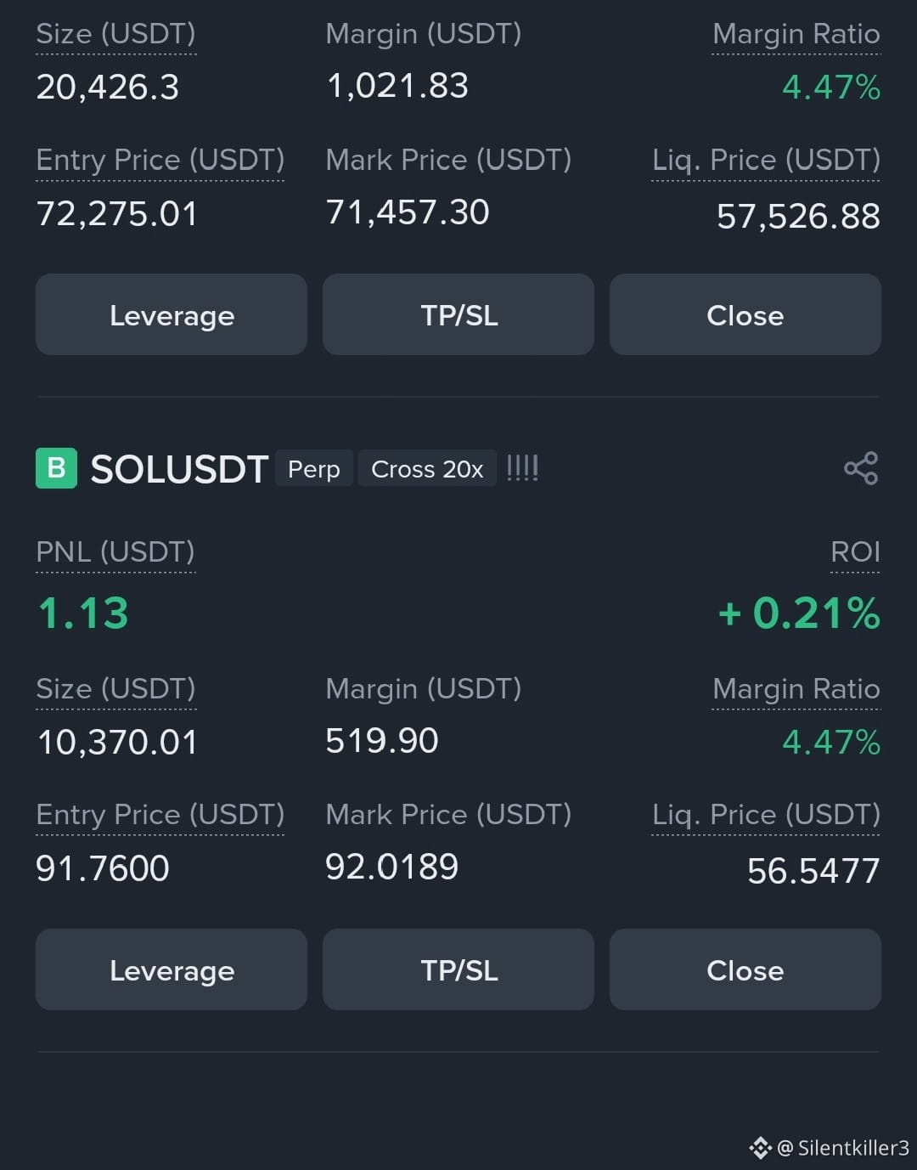Open the SOLUSDT pair title
This screenshot has width=917, height=1170.
[179, 469]
